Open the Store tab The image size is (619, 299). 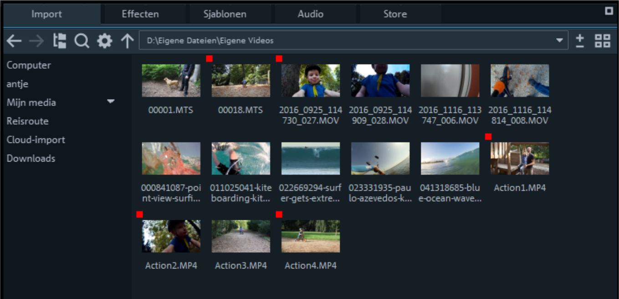(395, 14)
